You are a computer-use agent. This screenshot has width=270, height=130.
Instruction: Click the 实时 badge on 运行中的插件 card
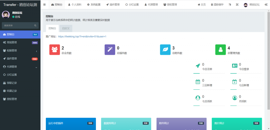coord(90,123)
